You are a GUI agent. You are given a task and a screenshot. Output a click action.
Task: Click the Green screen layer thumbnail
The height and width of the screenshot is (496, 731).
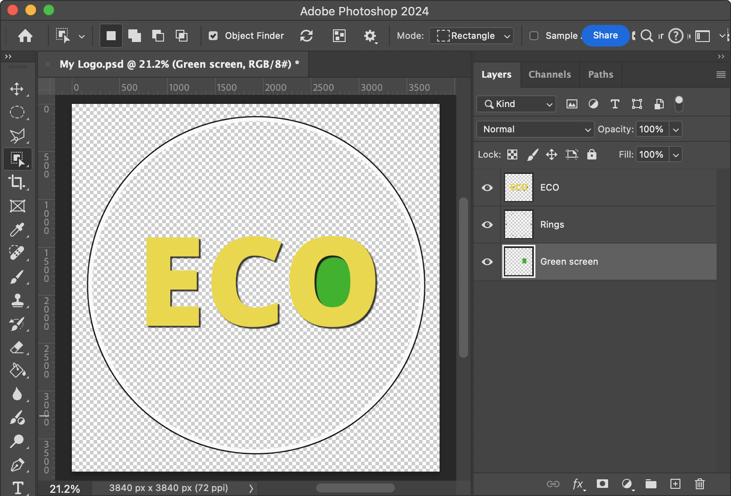(x=519, y=262)
